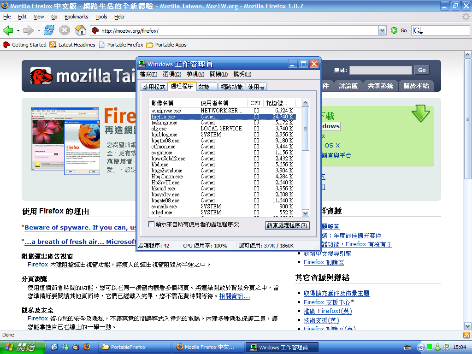Open the Latest Headlines RSS feed icon
The image size is (472, 354).
click(53, 45)
